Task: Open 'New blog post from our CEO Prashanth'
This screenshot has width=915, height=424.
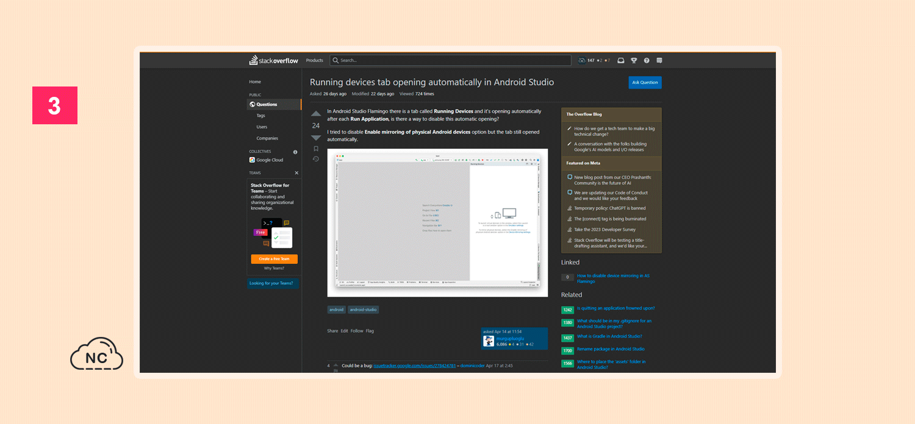Action: point(612,180)
